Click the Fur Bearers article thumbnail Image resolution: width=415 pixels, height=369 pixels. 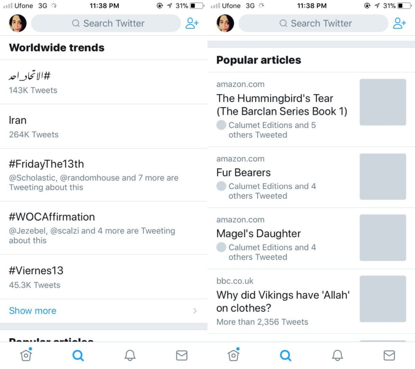pyautogui.click(x=383, y=177)
